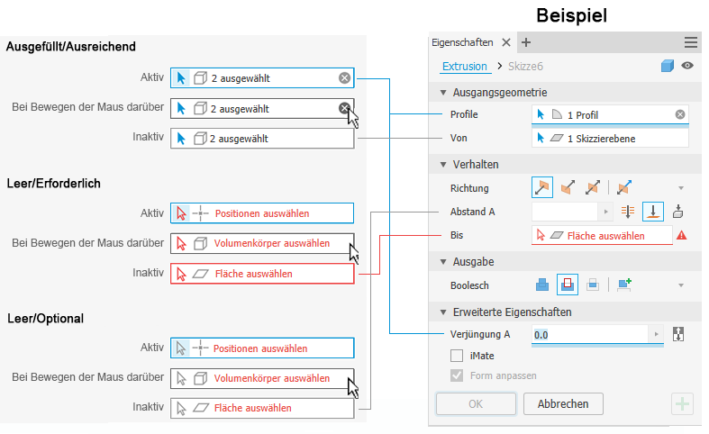Click the through-all extent icon beside Abstand A
709x434 pixels.
628,212
